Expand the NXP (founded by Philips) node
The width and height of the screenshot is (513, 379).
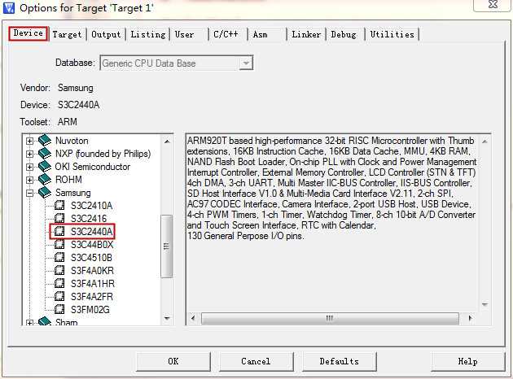(29, 154)
